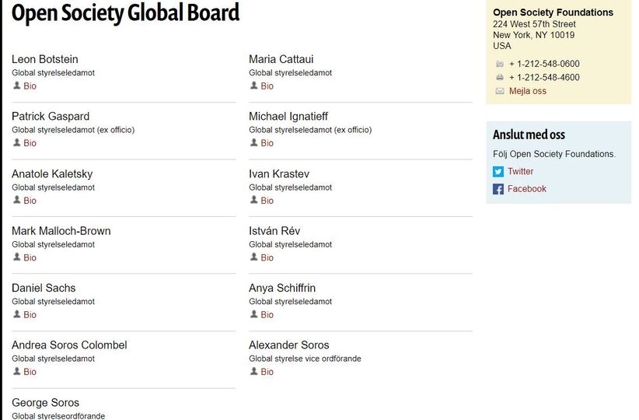The image size is (639, 420).
Task: Click the Mejla oss email link
Action: 528,91
